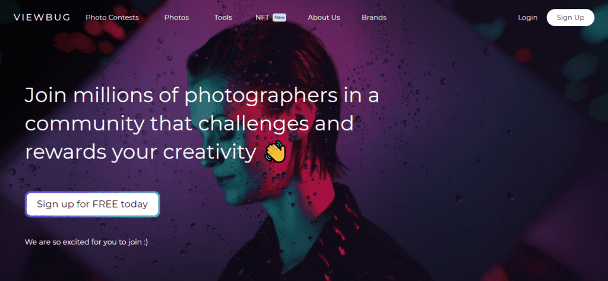Image resolution: width=608 pixels, height=281 pixels.
Task: Open the About Us menu
Action: pos(324,17)
